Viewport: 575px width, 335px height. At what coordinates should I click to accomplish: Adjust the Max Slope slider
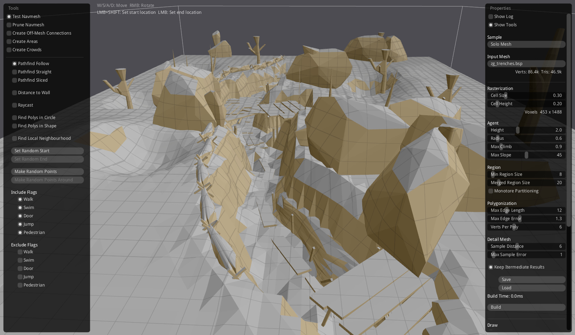coord(526,155)
